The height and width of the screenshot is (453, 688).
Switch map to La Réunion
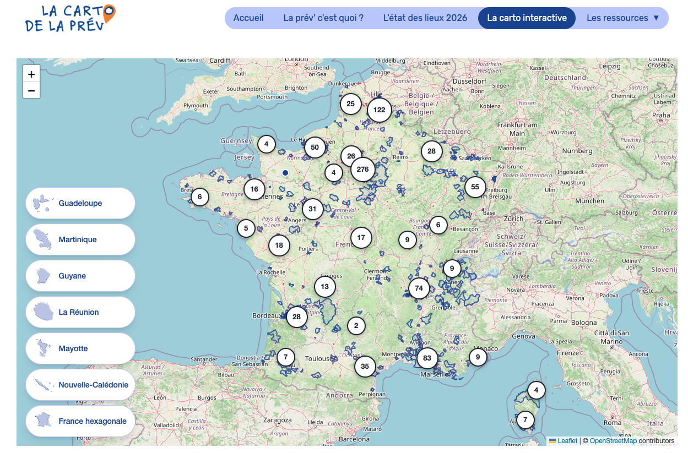(x=80, y=312)
